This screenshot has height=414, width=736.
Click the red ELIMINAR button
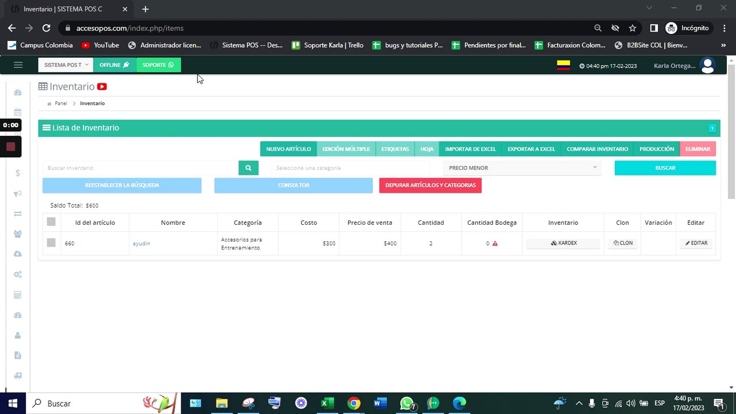[x=698, y=149]
